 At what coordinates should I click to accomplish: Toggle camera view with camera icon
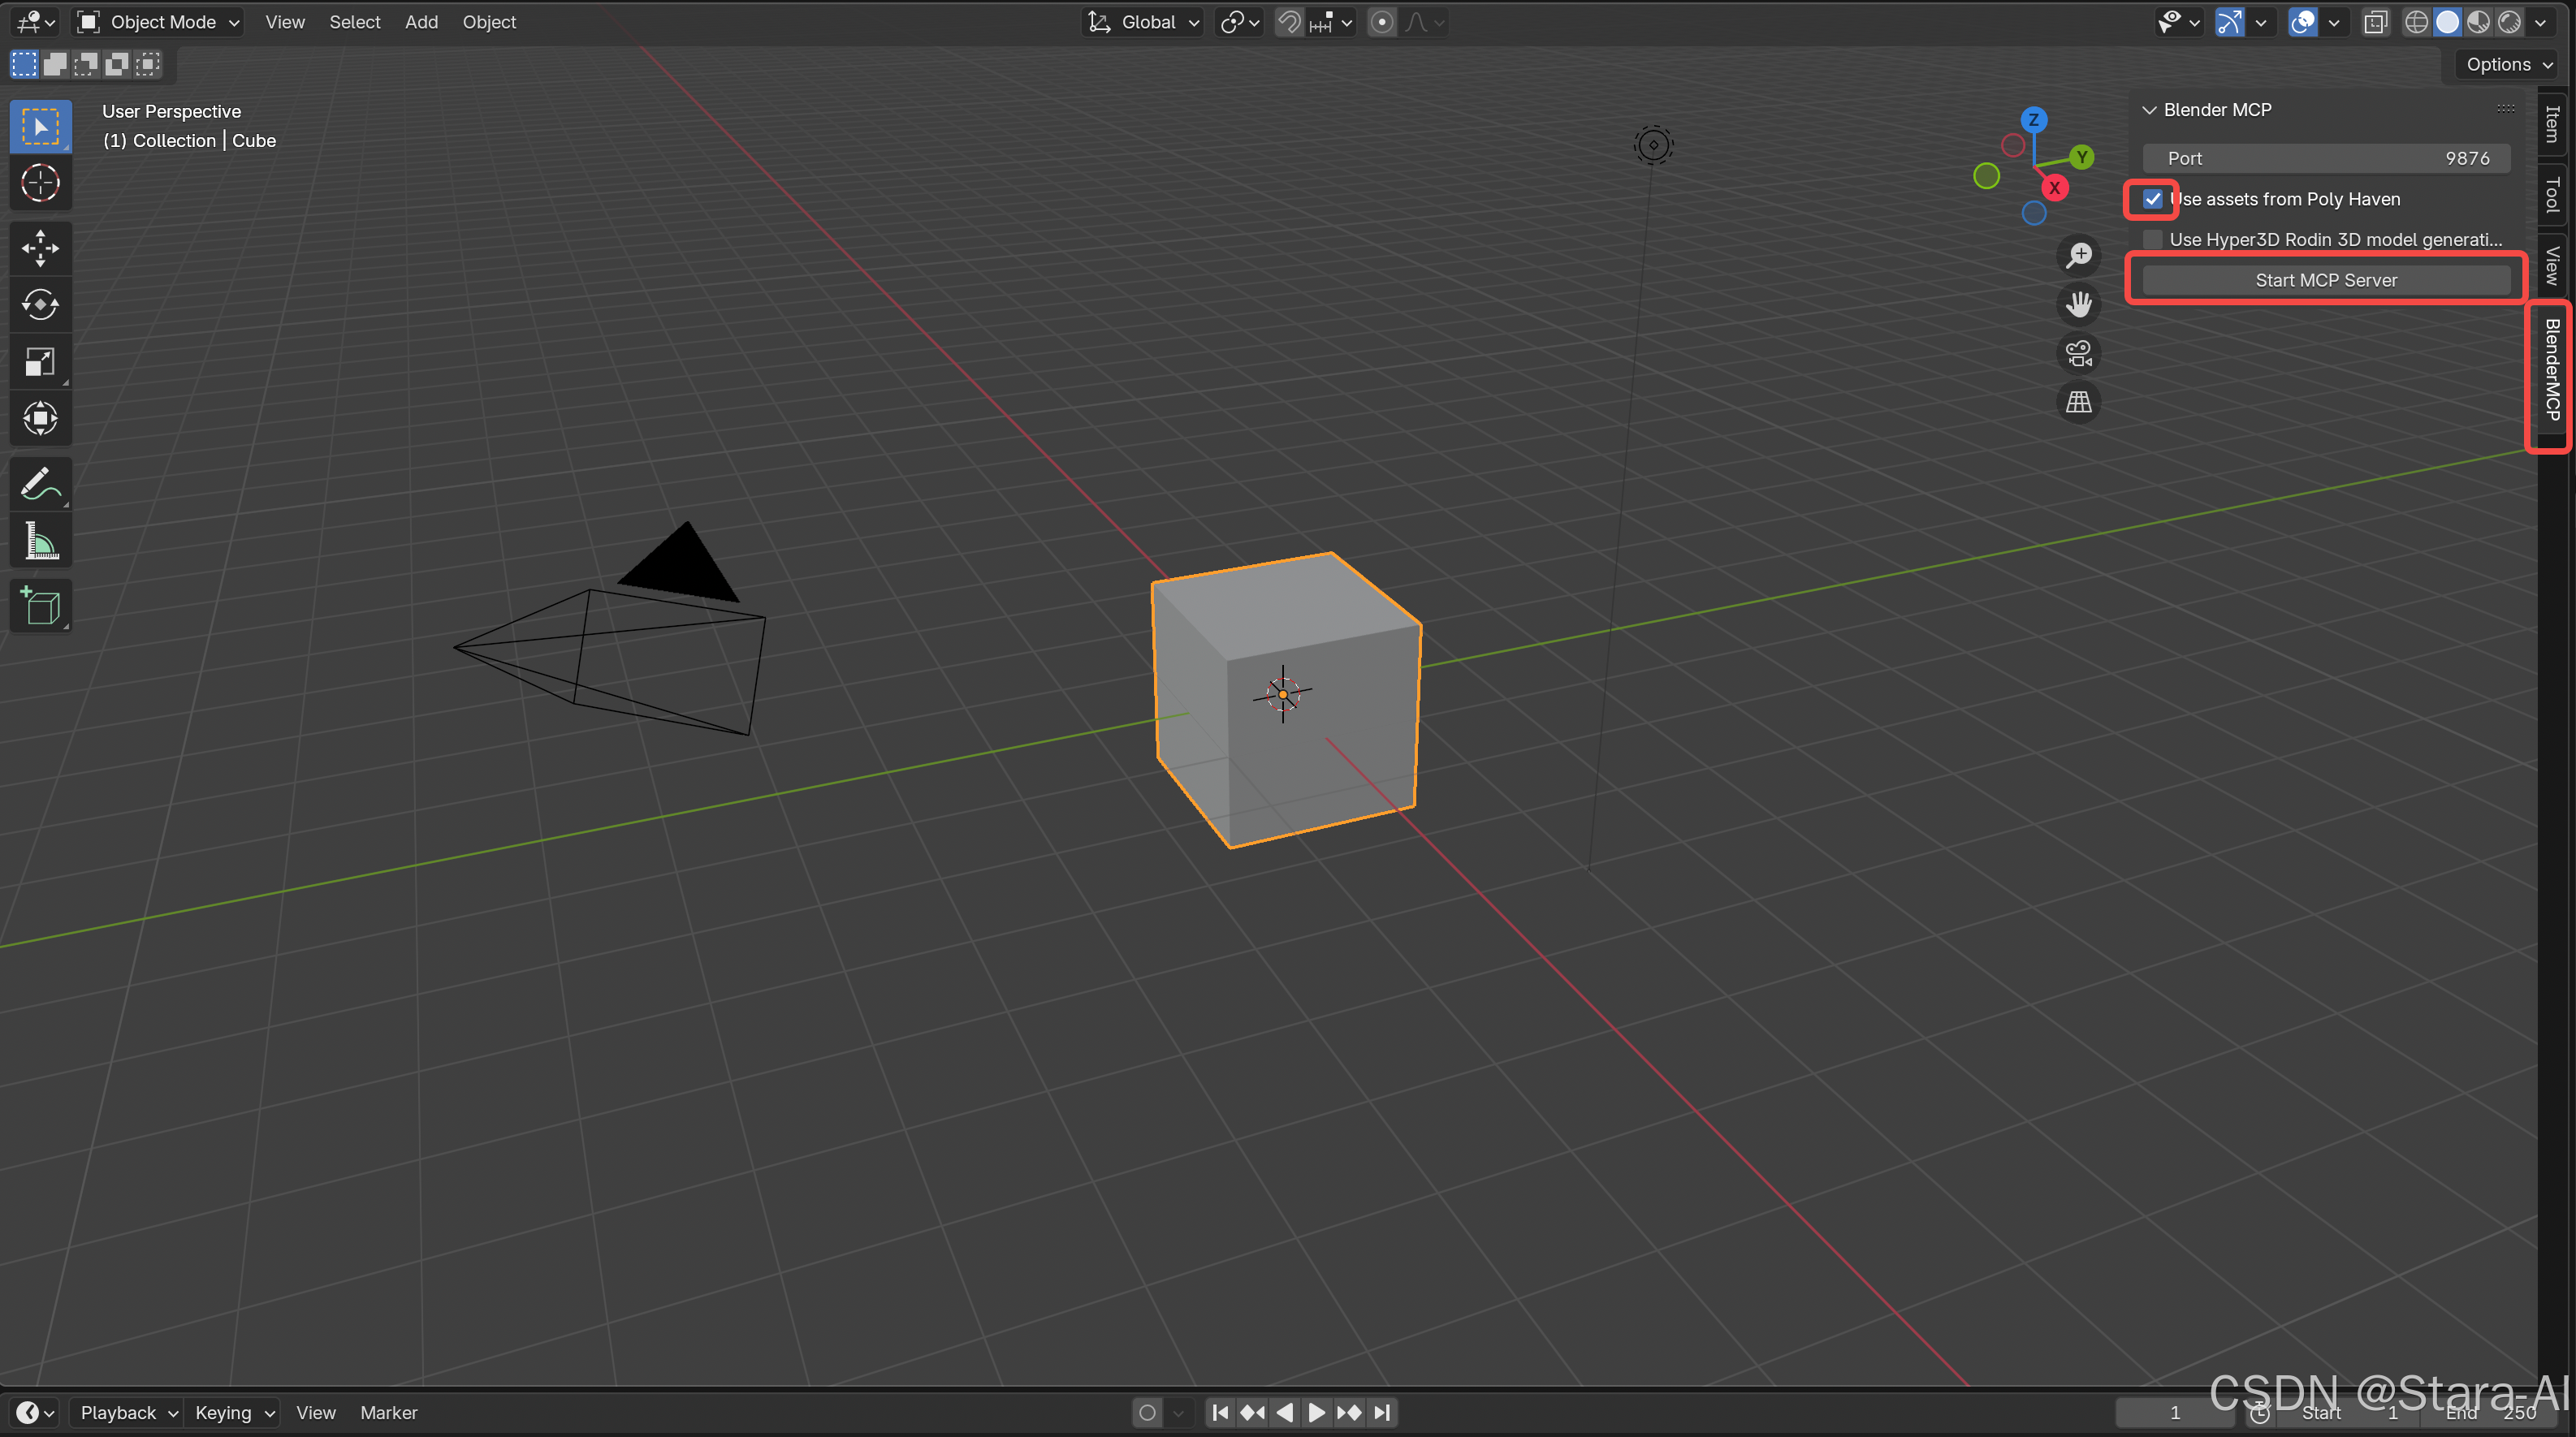(2079, 353)
